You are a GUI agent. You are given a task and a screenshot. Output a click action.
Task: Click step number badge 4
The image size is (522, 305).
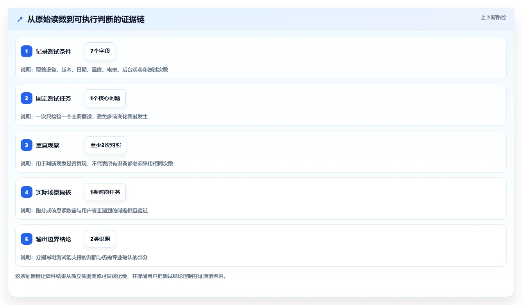(27, 192)
